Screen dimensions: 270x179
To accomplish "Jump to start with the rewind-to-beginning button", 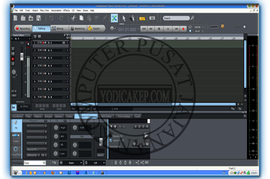I will 144,29.
